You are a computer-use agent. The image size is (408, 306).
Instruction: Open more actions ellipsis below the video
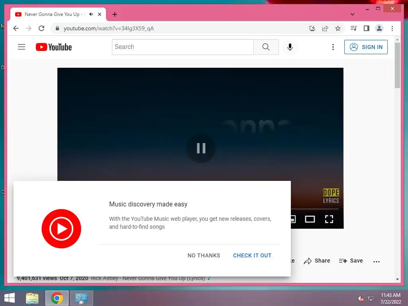376,261
